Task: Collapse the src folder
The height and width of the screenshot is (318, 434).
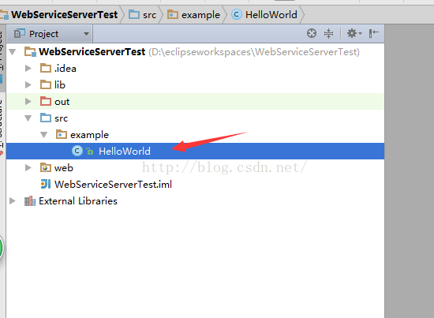Action: [28, 118]
